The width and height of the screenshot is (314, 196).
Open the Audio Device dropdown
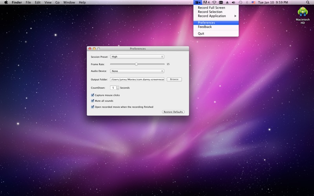click(137, 71)
